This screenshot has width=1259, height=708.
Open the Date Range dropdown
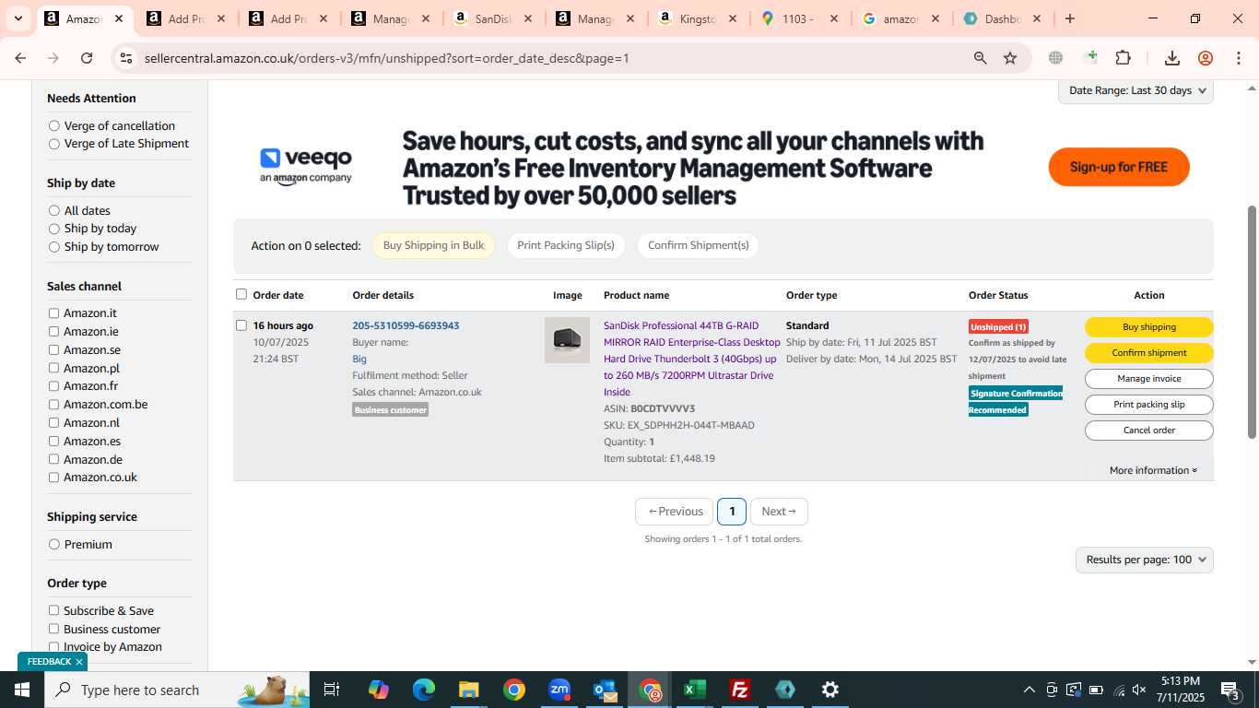click(x=1135, y=90)
